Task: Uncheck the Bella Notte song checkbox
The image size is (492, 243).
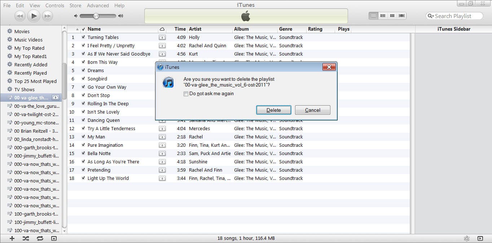Action: point(83,153)
